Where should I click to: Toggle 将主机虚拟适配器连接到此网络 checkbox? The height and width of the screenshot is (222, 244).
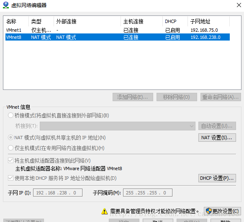10,161
